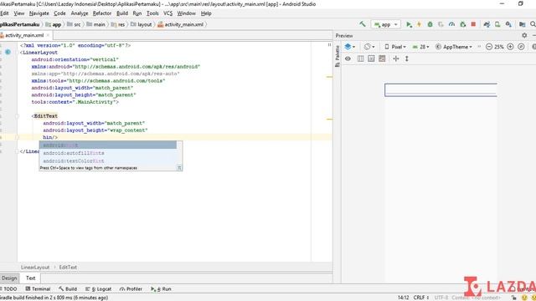The width and height of the screenshot is (536, 301).
Task: Click Sync Project with Gradle Files icon
Action: pos(487,24)
